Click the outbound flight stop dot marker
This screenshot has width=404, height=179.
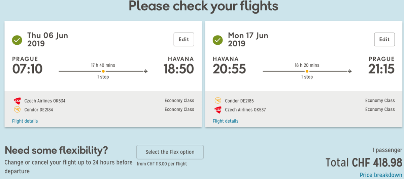click(103, 71)
